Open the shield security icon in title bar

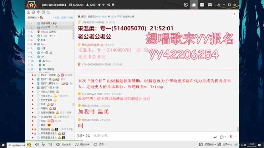tap(113, 5)
